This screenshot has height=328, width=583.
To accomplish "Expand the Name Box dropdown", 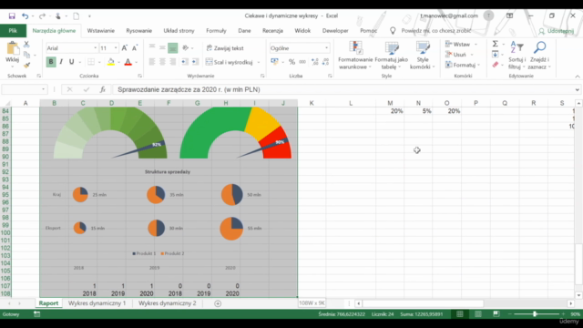I will [x=43, y=89].
